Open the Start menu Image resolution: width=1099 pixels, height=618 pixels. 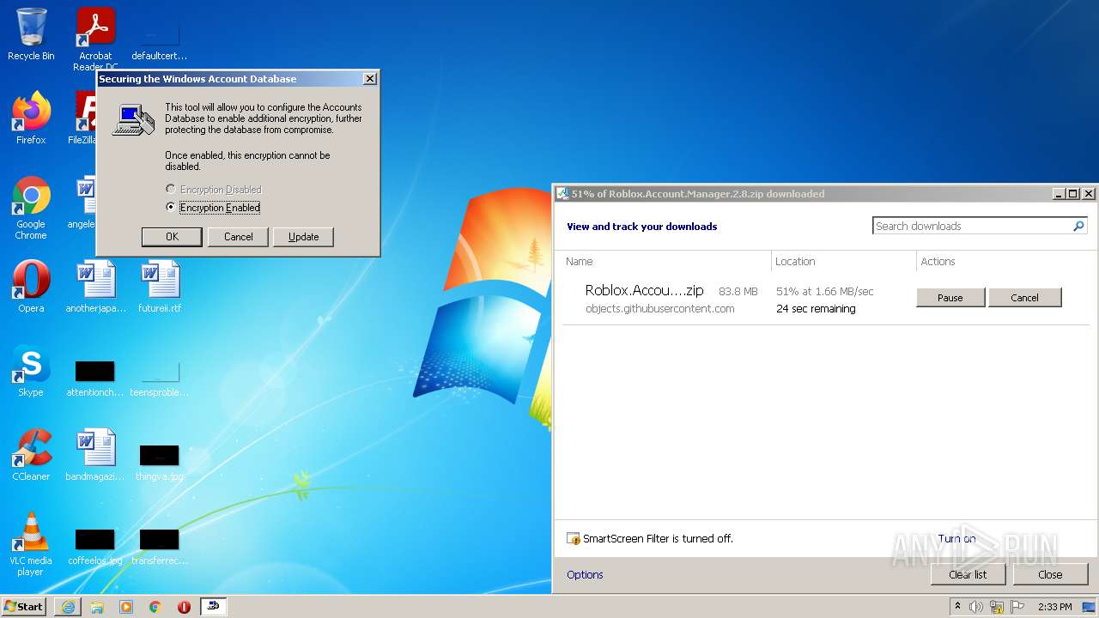tap(24, 606)
